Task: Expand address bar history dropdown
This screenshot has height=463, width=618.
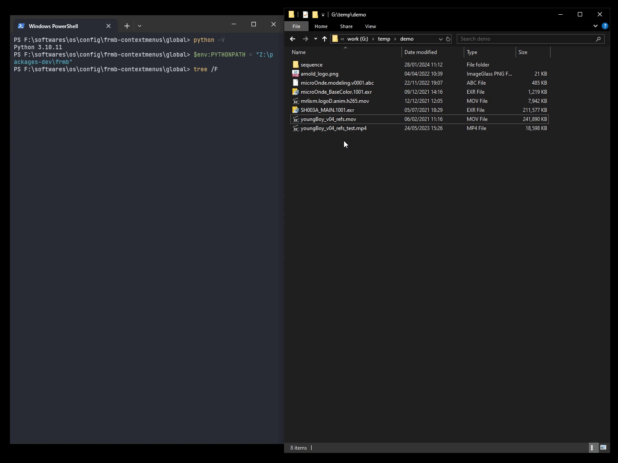Action: (441, 39)
